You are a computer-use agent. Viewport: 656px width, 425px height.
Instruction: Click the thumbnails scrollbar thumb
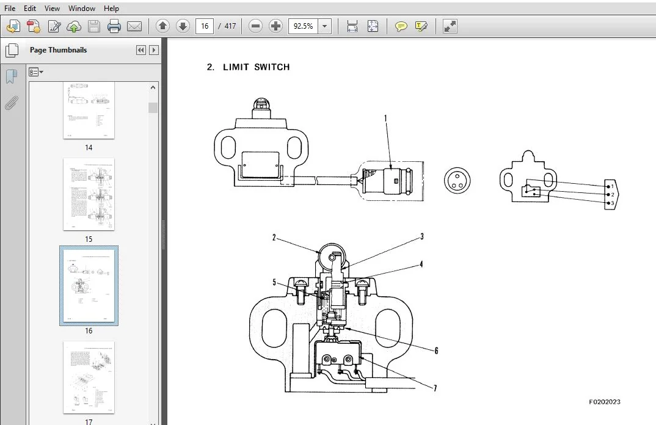[x=153, y=107]
